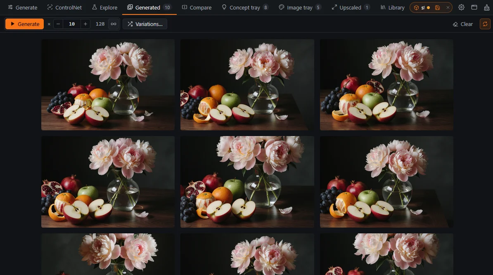Switch to the ControlNet tab
Image resolution: width=493 pixels, height=275 pixels.
tap(64, 7)
